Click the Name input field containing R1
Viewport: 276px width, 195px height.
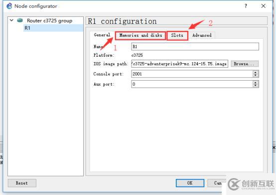pos(195,47)
